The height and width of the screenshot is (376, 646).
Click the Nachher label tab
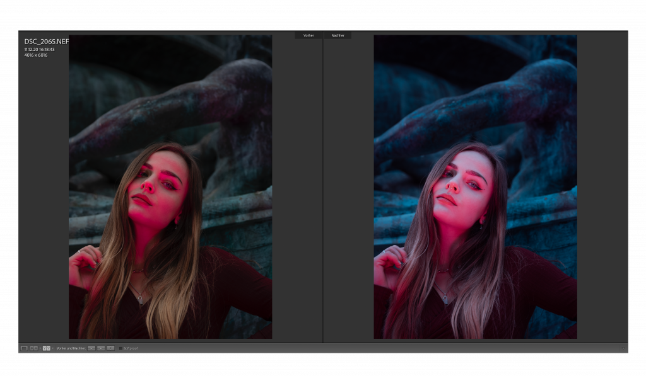[338, 35]
